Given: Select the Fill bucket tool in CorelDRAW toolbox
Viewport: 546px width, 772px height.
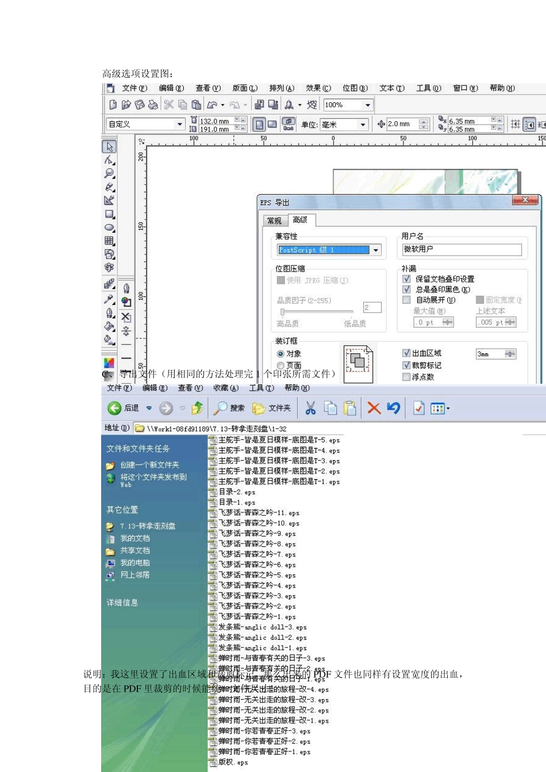Looking at the screenshot, I should coord(109,326).
